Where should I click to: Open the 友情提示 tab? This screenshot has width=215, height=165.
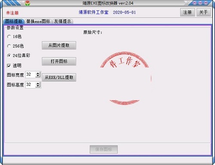[x=63, y=21]
